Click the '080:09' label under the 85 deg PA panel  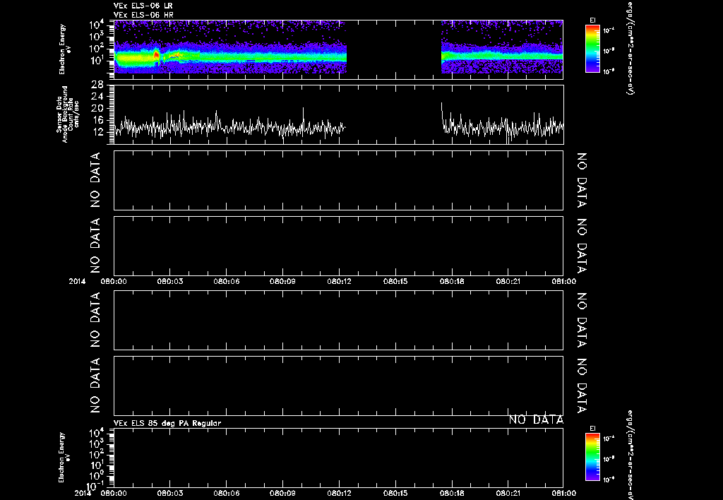coord(282,493)
